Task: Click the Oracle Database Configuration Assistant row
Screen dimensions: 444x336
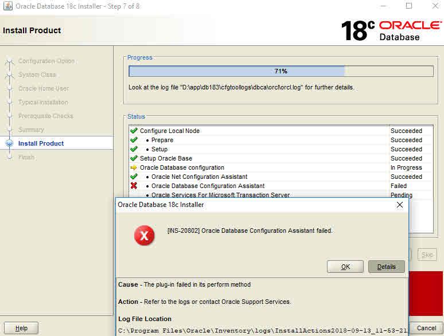Action: 208,186
